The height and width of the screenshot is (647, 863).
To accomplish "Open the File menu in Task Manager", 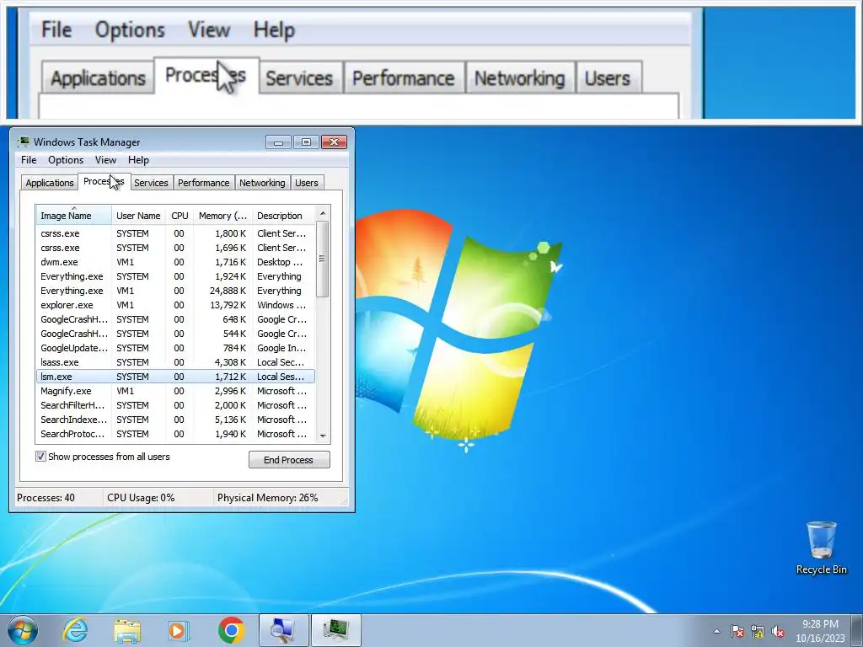I will 29,160.
